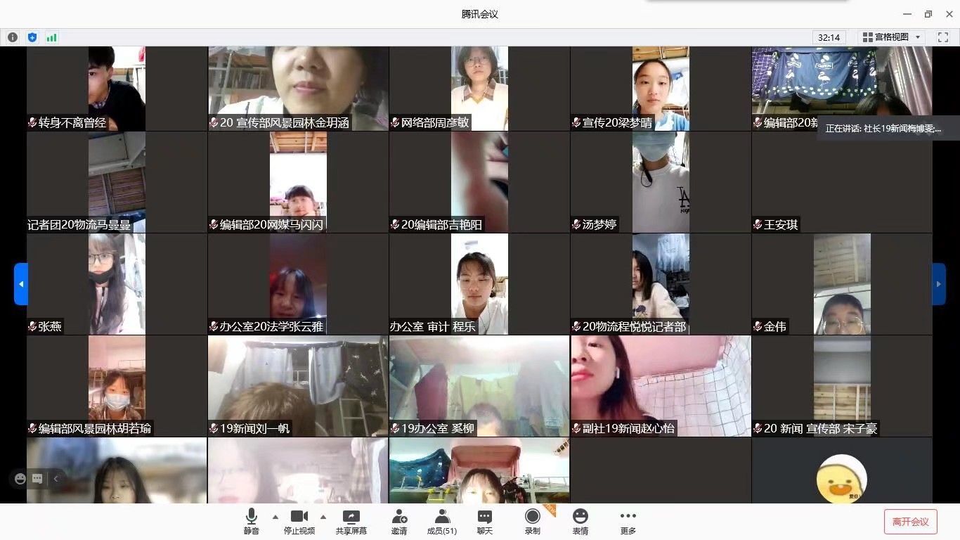Image resolution: width=960 pixels, height=540 pixels.
Task: Select video tile of 19办公室 奚柳
Action: (479, 386)
